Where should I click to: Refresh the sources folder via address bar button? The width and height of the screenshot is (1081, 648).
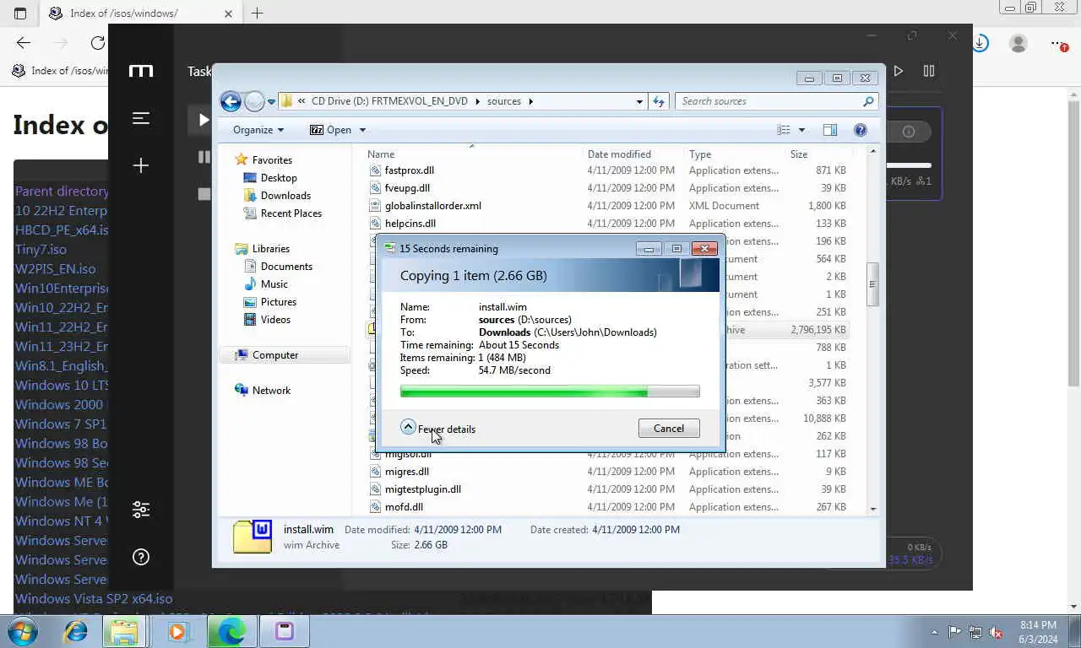pyautogui.click(x=660, y=101)
